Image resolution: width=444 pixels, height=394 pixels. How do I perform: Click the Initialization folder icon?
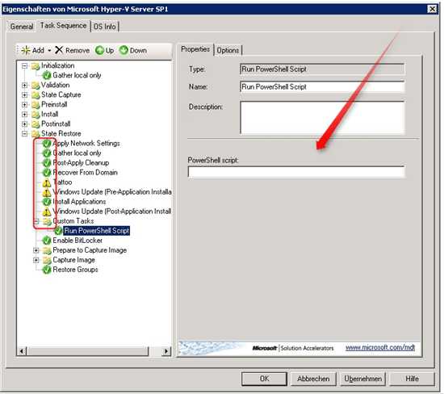coord(36,66)
